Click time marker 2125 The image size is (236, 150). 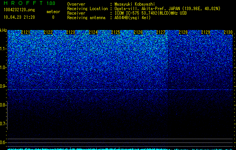coord(116,32)
